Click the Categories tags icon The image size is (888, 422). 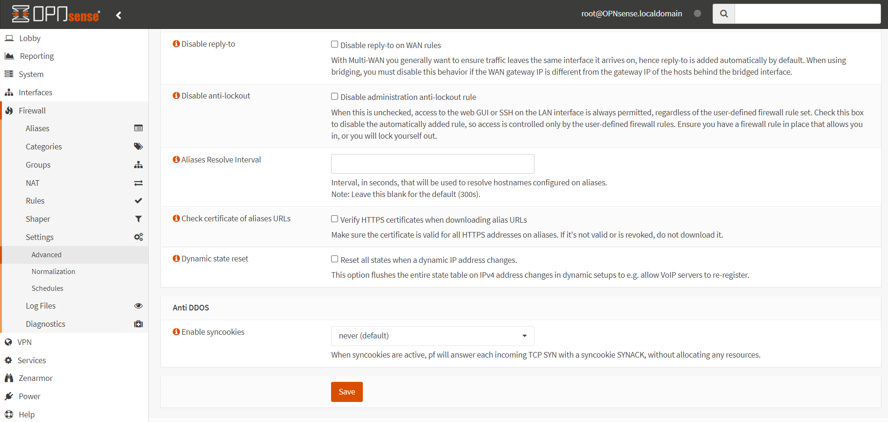[x=138, y=147]
